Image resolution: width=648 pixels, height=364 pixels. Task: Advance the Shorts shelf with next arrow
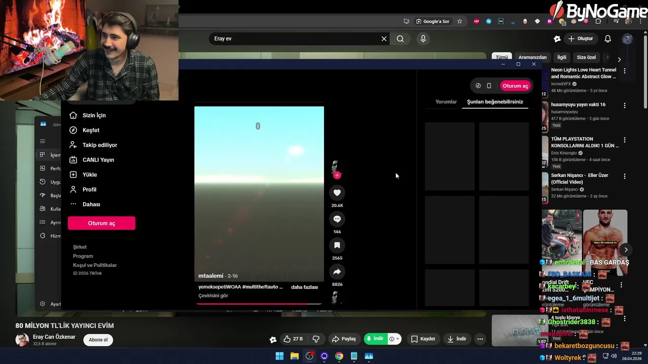coord(626,250)
